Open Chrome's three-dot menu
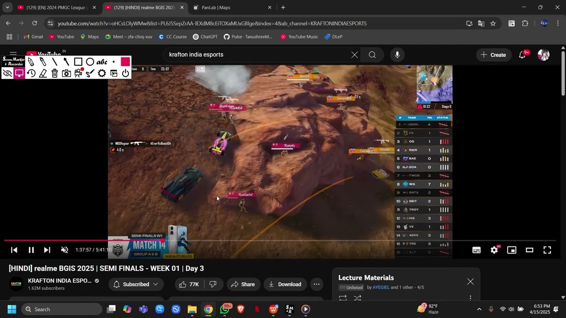The height and width of the screenshot is (318, 566). click(558, 23)
